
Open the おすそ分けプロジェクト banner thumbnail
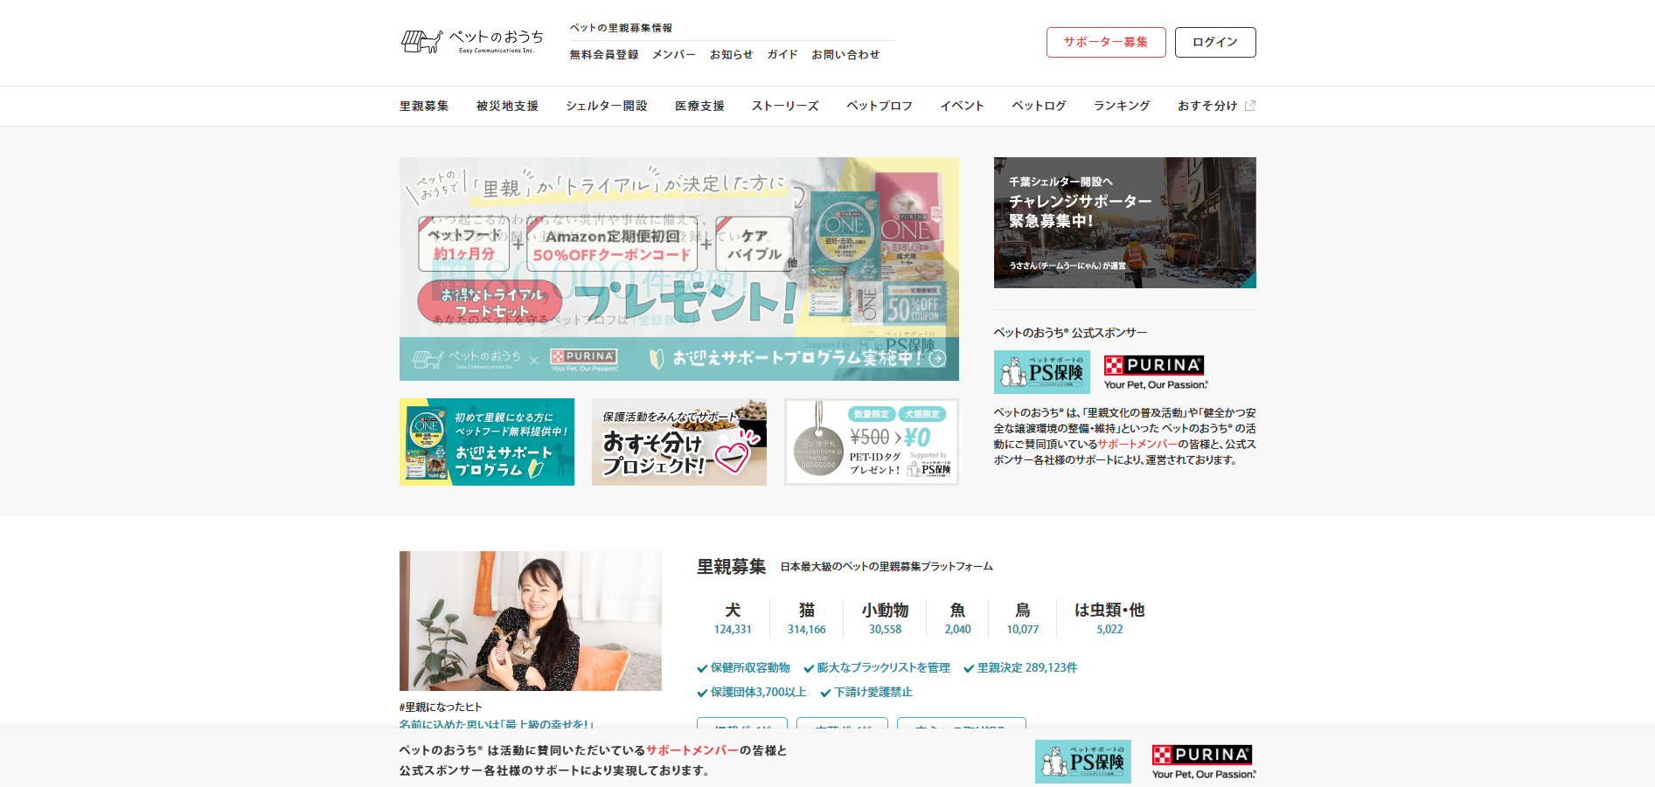pyautogui.click(x=679, y=442)
